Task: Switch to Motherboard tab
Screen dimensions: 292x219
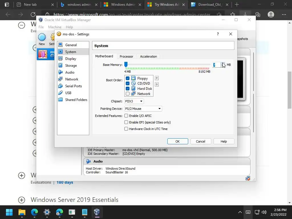Action: pyautogui.click(x=104, y=56)
